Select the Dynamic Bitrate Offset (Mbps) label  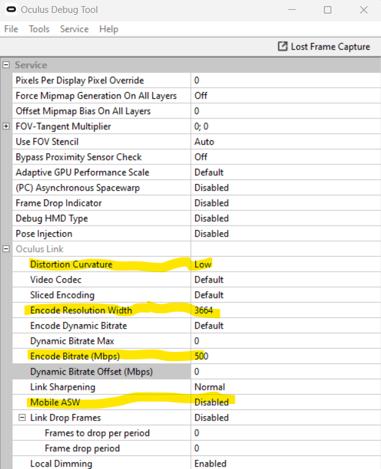[91, 372]
